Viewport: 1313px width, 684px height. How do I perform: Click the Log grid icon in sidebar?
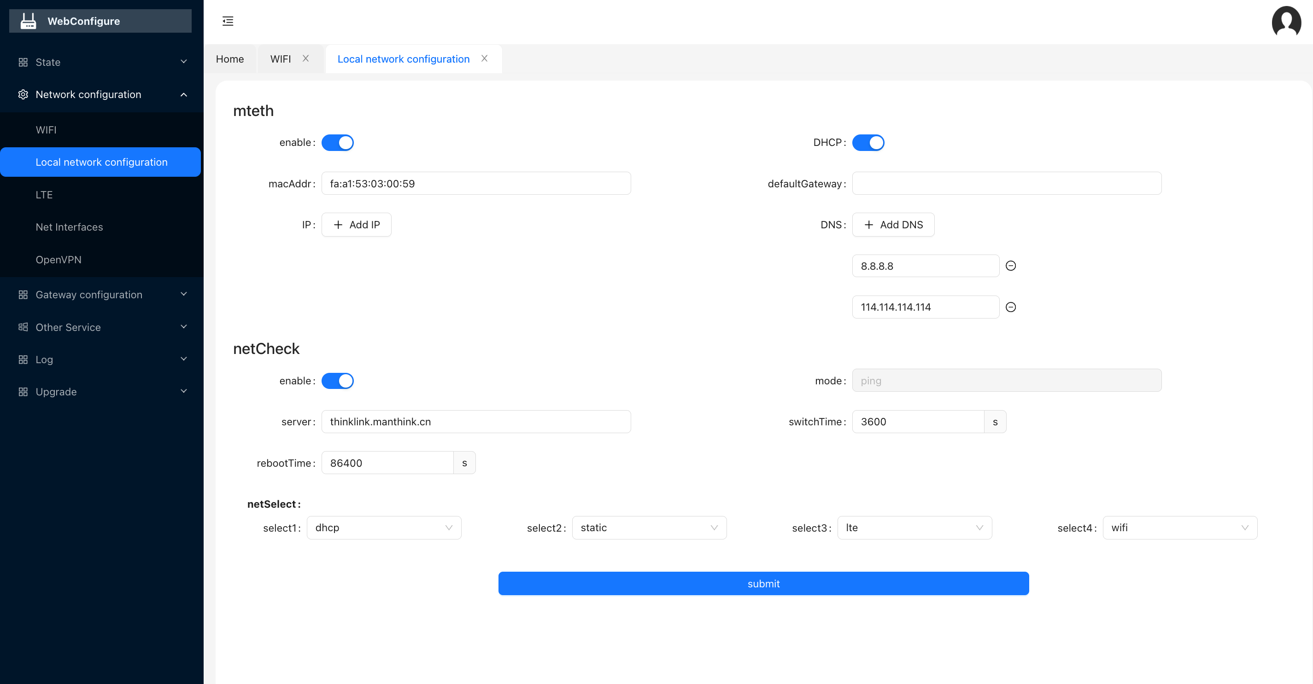pos(23,359)
